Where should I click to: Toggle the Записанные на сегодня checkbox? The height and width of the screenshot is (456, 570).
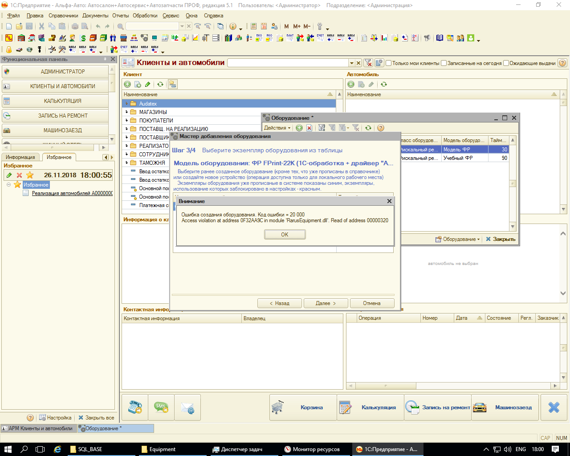tap(444, 63)
